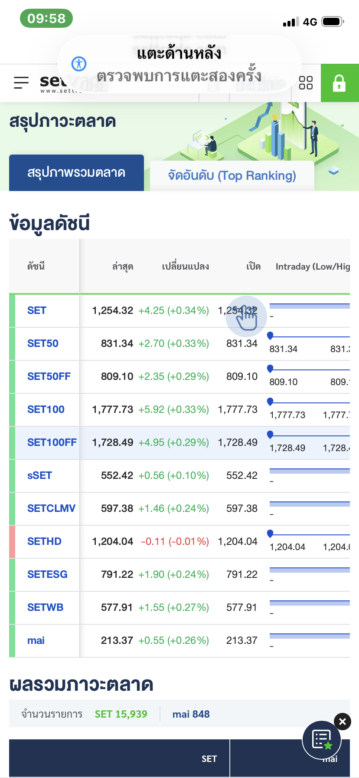Tap the green 09:58 time pill
Image resolution: width=359 pixels, height=778 pixels.
click(46, 18)
